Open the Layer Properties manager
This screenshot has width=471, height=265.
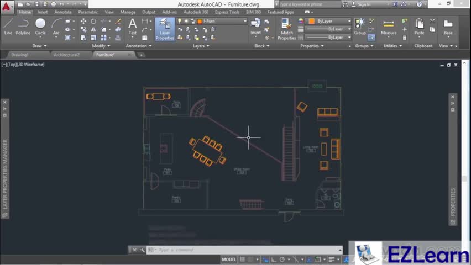(165, 29)
